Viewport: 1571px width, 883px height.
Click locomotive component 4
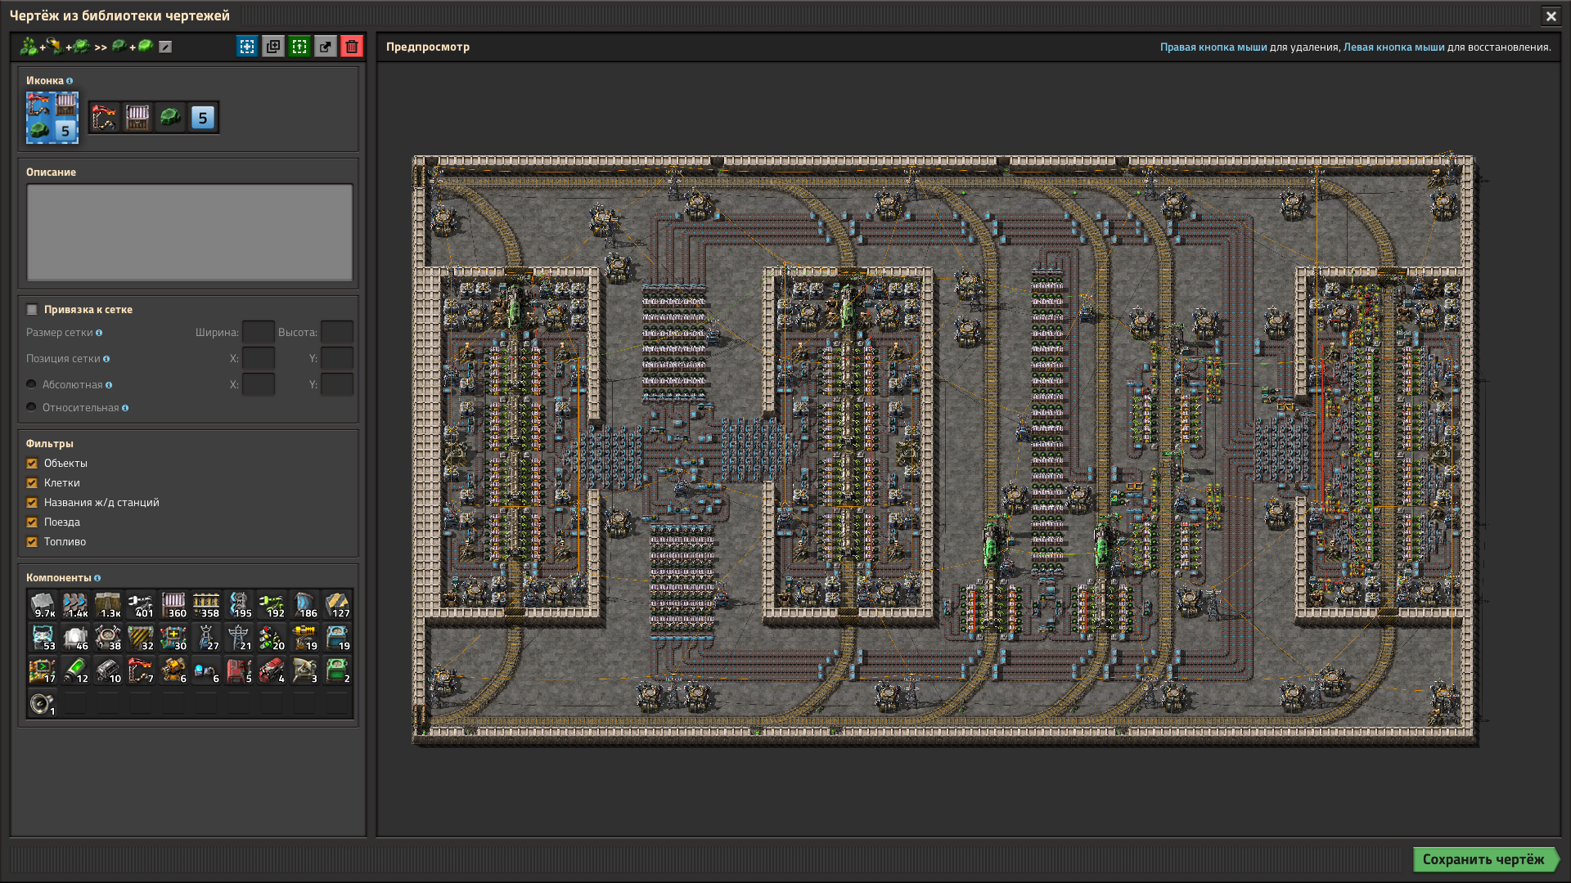[x=272, y=670]
